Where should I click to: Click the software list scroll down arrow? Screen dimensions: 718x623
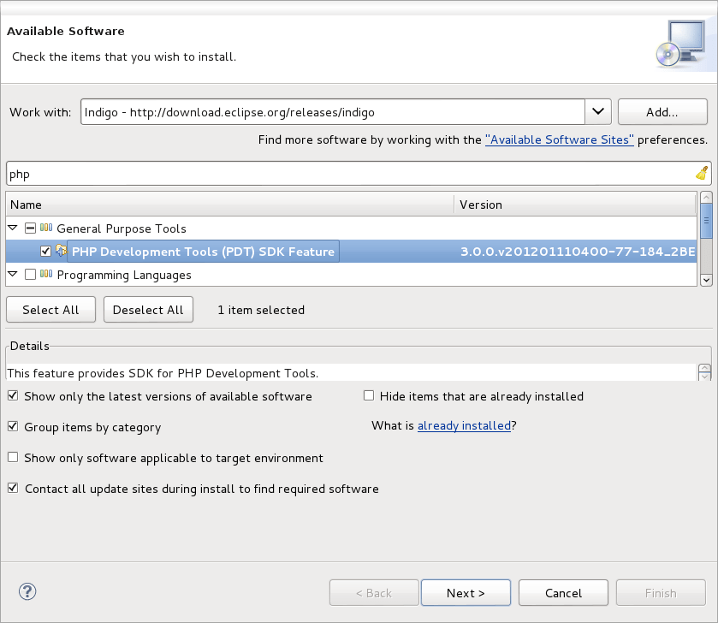click(706, 280)
